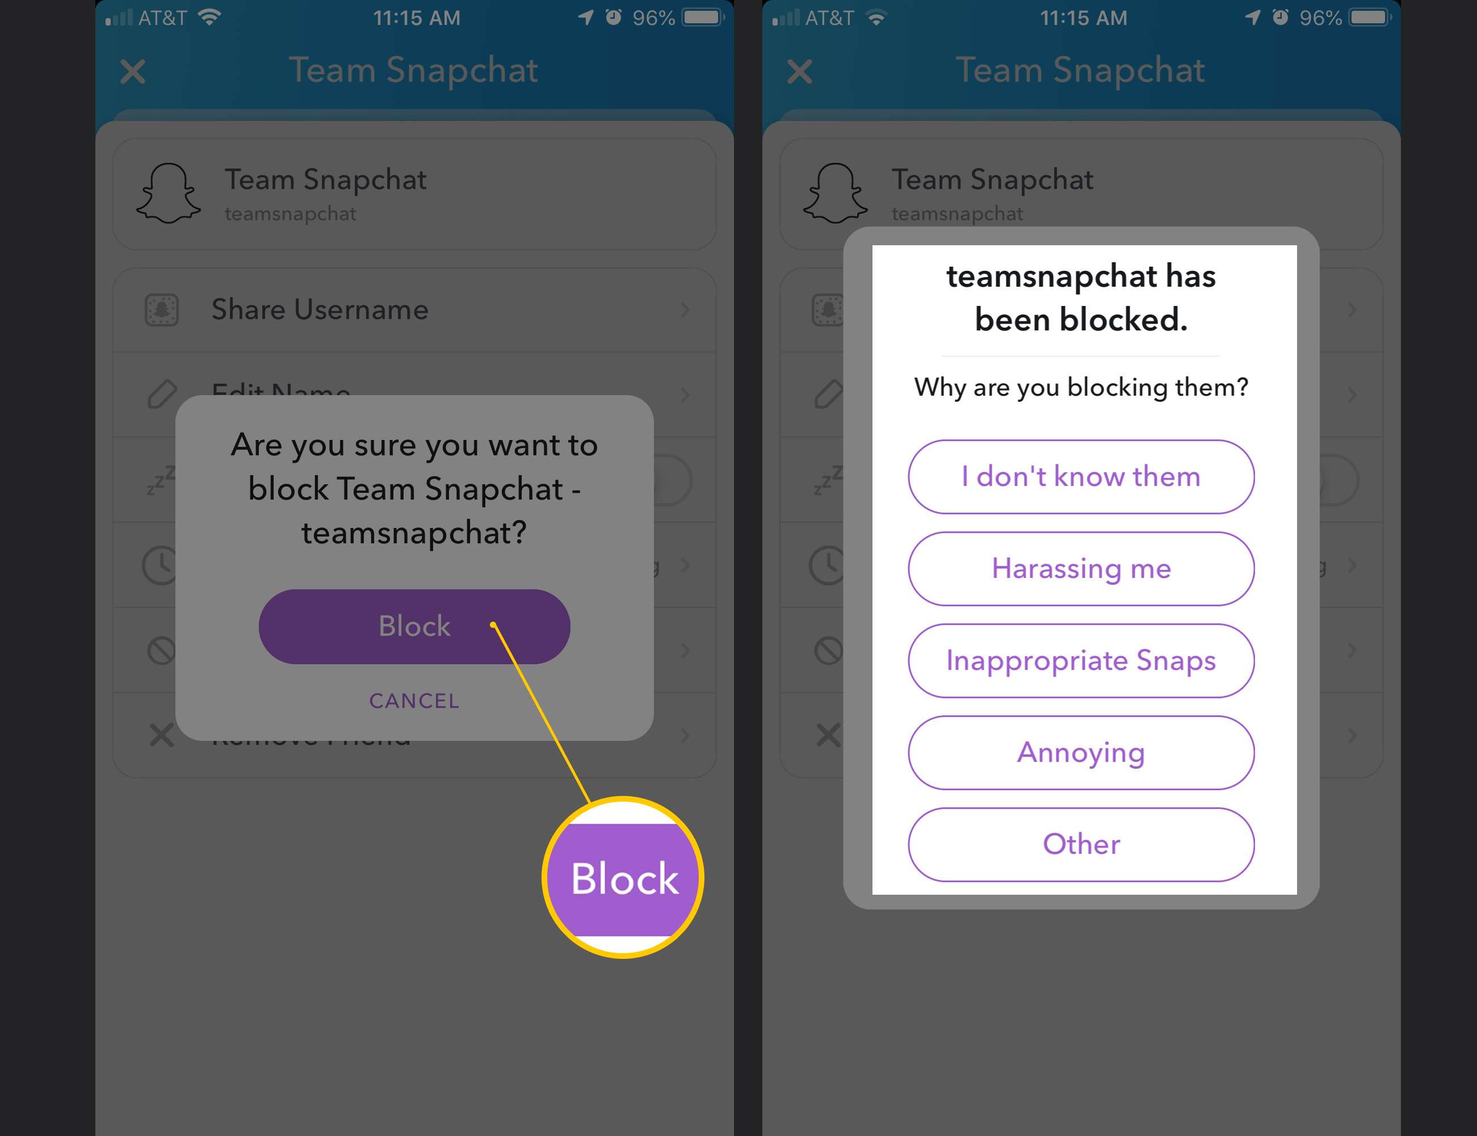Select Cancel to dismiss block dialog
This screenshot has width=1477, height=1136.
point(414,701)
